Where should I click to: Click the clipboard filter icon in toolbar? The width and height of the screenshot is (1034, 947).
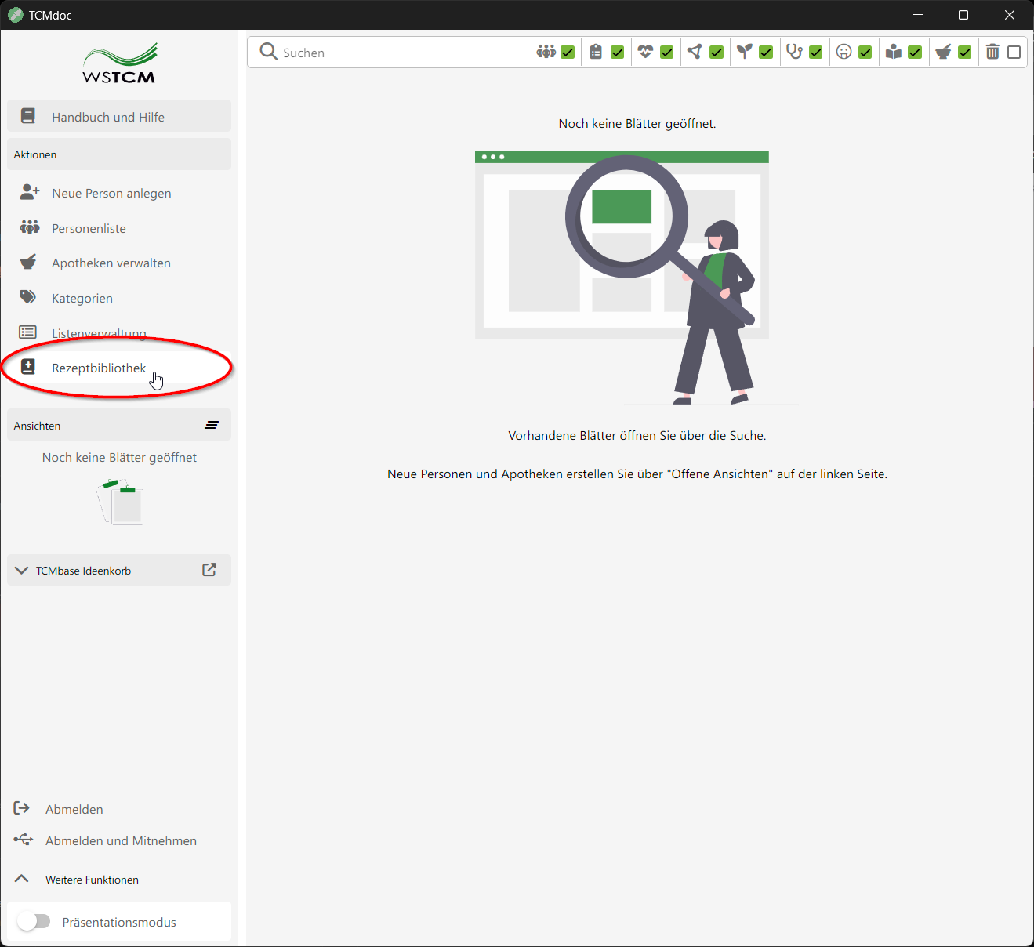(x=596, y=52)
